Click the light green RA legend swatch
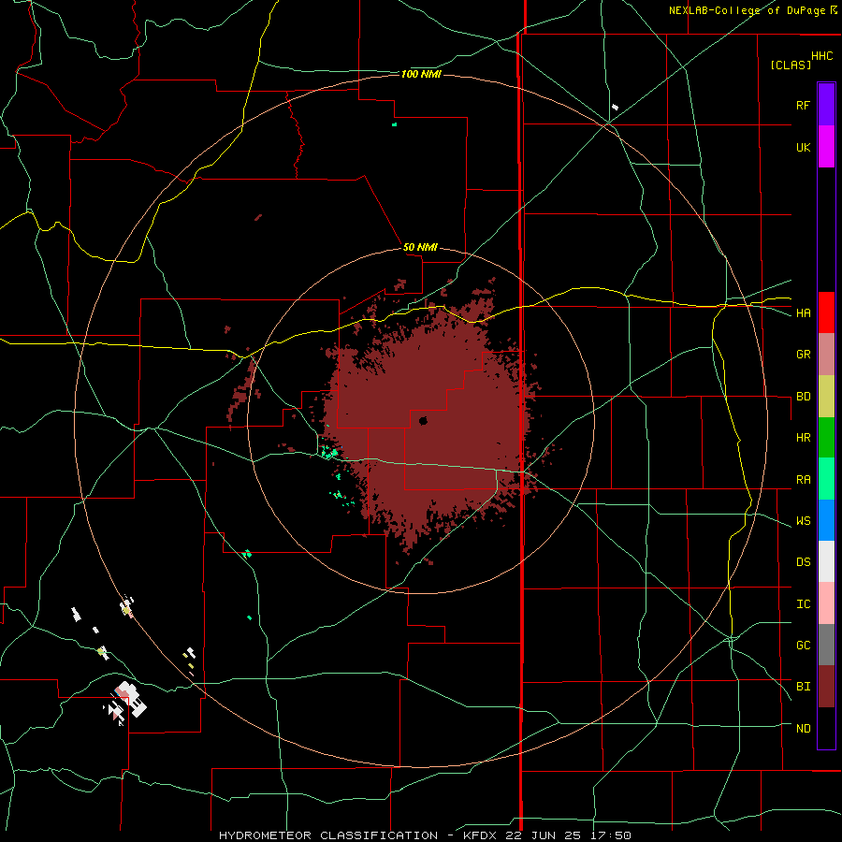 point(826,479)
